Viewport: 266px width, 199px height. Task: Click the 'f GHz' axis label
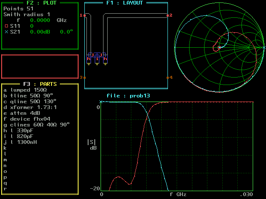(178, 194)
